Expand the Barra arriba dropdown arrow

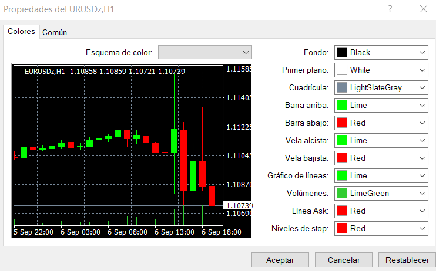[x=422, y=105]
